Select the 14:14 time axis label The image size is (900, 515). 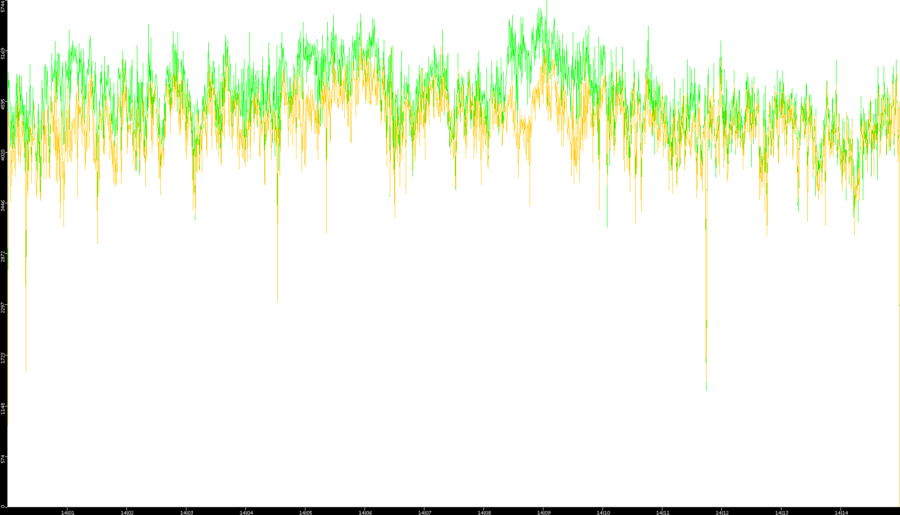[841, 513]
